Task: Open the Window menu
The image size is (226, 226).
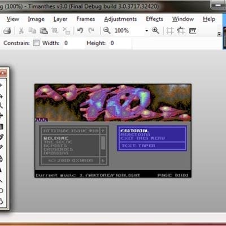Action: (x=183, y=19)
